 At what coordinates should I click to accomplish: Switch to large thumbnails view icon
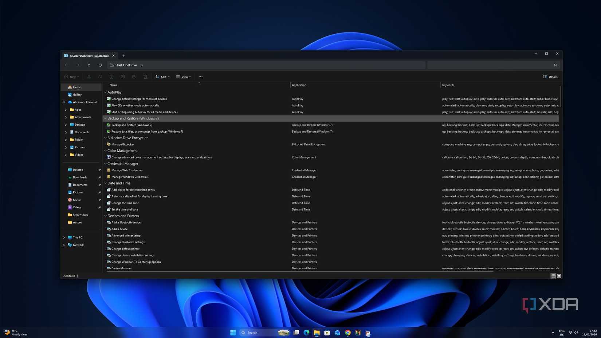(x=559, y=276)
